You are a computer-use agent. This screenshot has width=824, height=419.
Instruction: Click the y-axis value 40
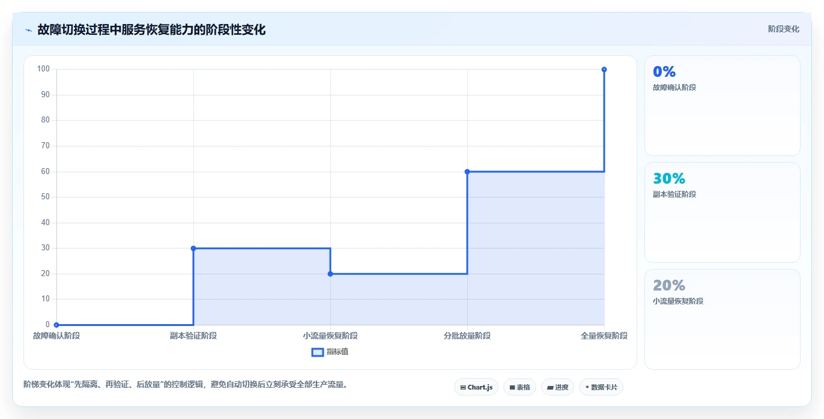[x=46, y=223]
